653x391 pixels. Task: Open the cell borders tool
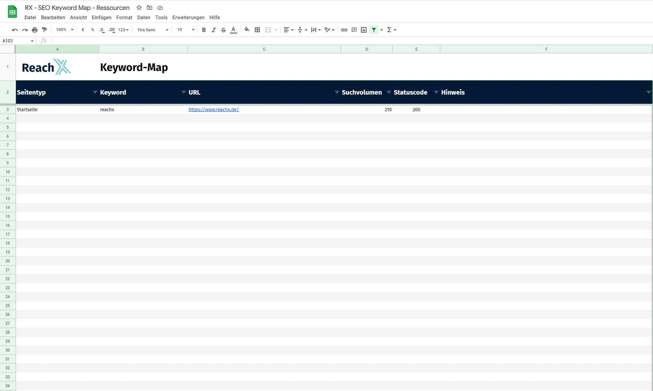click(257, 30)
